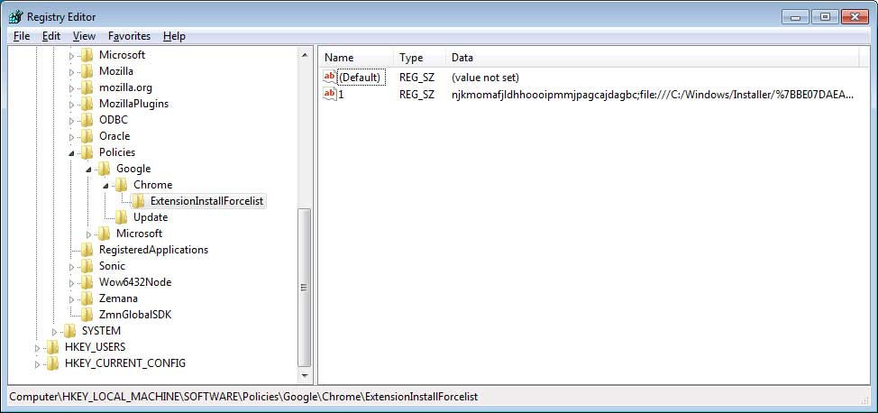The image size is (878, 413).
Task: Click the MozillaPlugins folder icon
Action: point(87,104)
